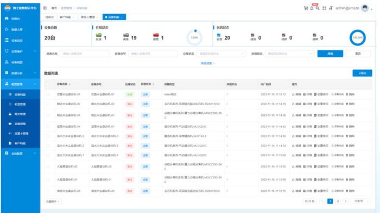Screen dimensions: 380x213
Task: Open details in the 11:15:15 row
Action: click(x=308, y=191)
